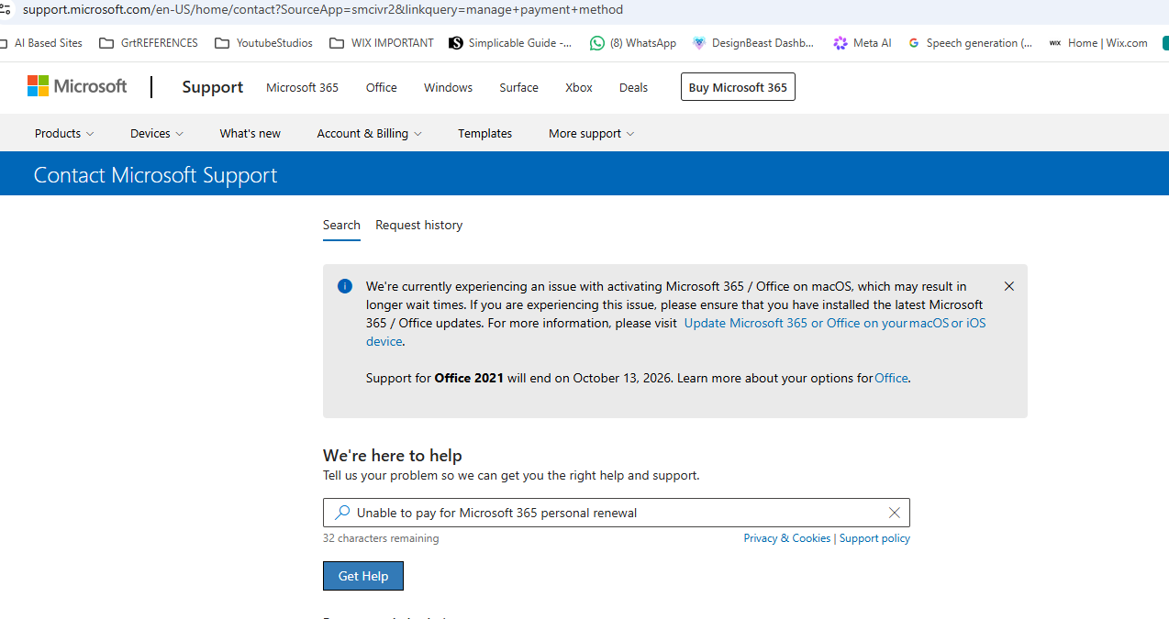The height and width of the screenshot is (619, 1169).
Task: Open the DesignBeast Dashboard bookmark
Action: (753, 43)
